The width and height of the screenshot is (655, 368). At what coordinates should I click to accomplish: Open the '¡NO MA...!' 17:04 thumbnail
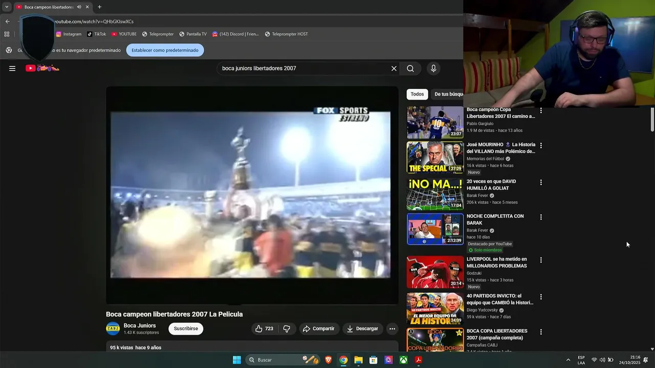[x=435, y=194]
